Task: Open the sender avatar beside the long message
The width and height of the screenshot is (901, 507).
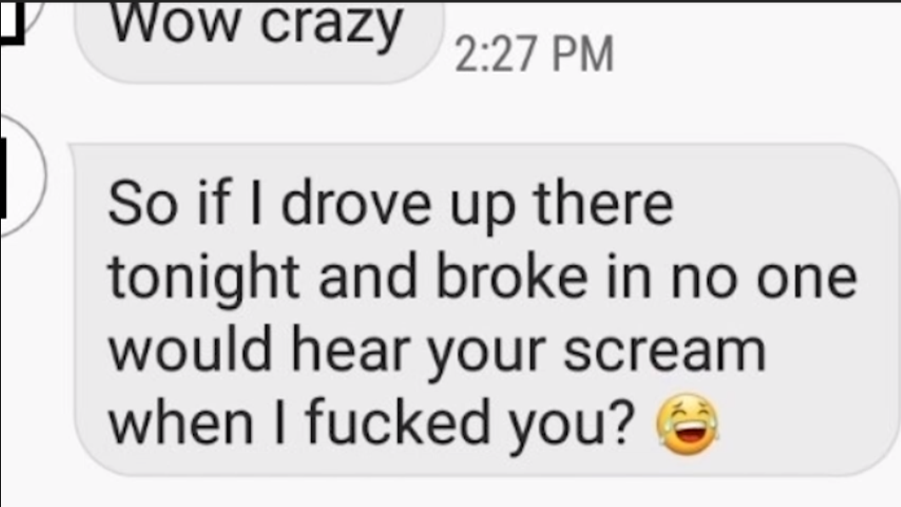Action: tap(22, 176)
